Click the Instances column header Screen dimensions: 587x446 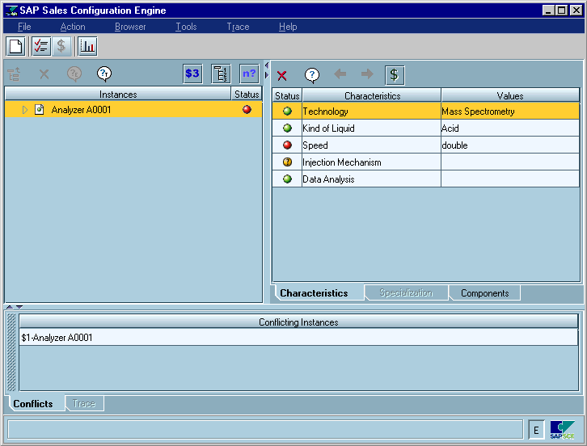point(118,95)
